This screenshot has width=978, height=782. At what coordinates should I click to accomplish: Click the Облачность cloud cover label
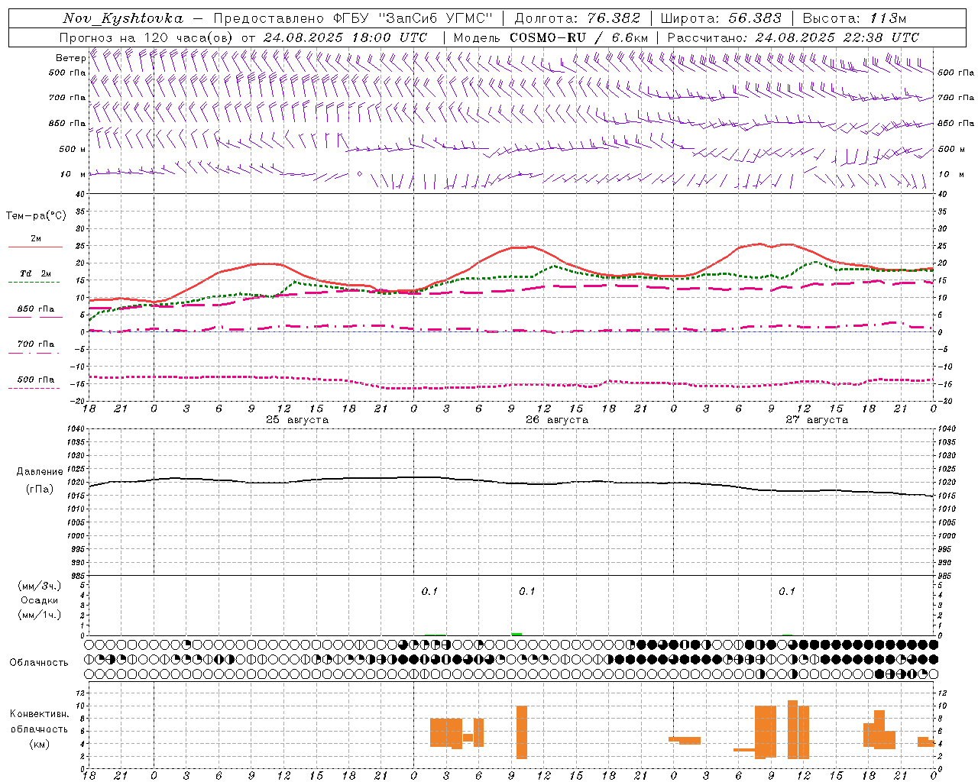tap(39, 662)
